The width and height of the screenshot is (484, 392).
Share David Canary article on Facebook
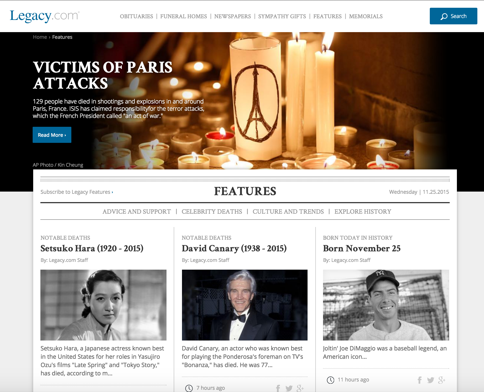point(278,388)
